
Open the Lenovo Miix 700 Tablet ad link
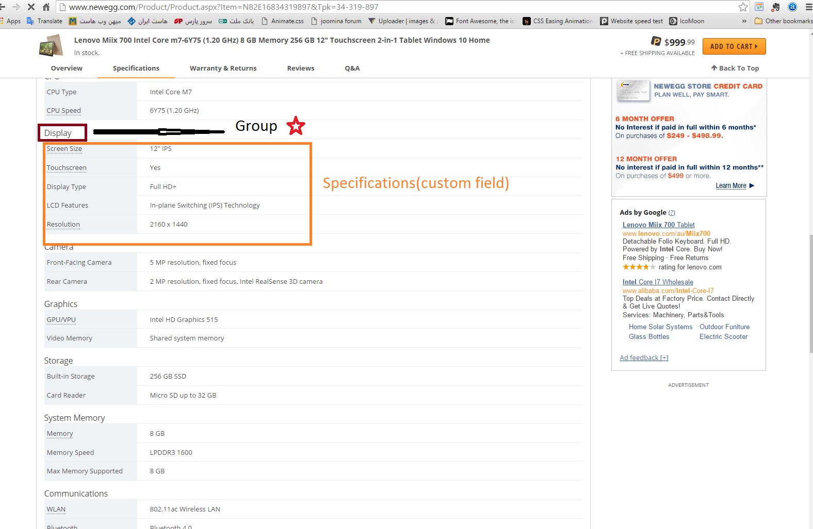tap(659, 225)
